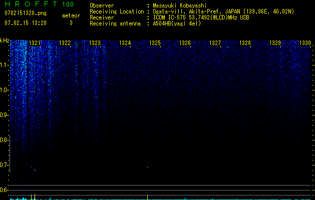
Task: Click the 1325 time marker
Action: click(x=155, y=43)
